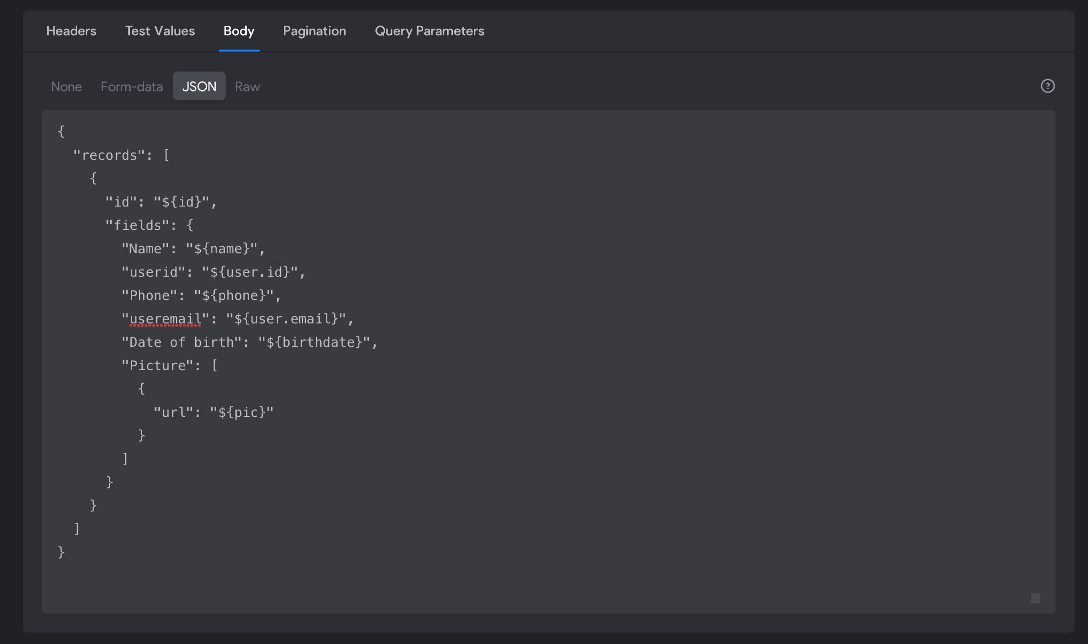Image resolution: width=1088 pixels, height=644 pixels.
Task: Click the "userid": "${user.id}" line
Action: 213,272
